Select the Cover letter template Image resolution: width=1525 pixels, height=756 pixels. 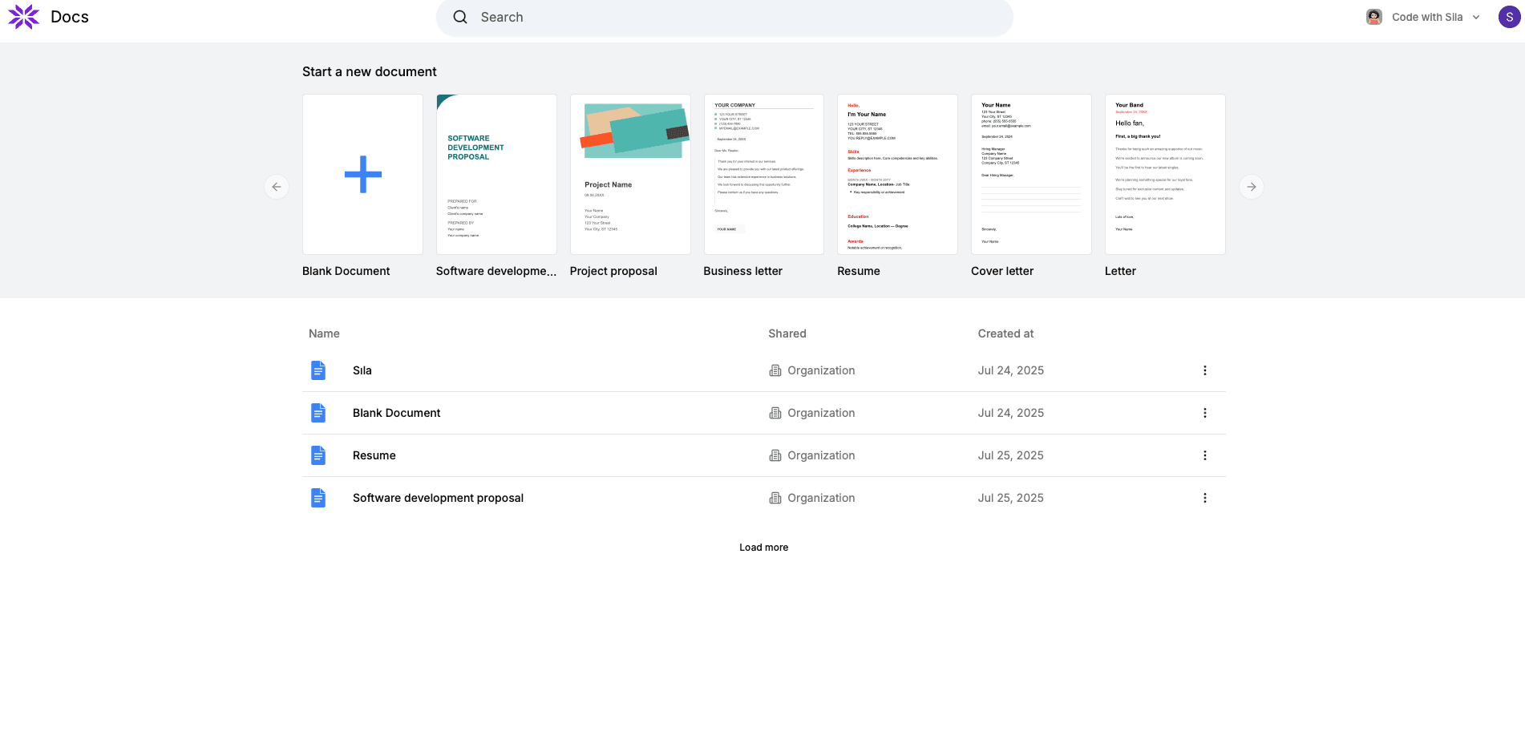pyautogui.click(x=1031, y=174)
